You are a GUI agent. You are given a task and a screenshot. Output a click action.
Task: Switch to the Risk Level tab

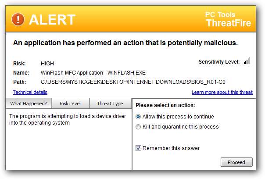click(x=71, y=104)
